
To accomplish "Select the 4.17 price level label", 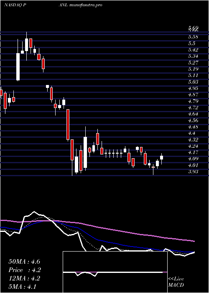I will 193,152.
